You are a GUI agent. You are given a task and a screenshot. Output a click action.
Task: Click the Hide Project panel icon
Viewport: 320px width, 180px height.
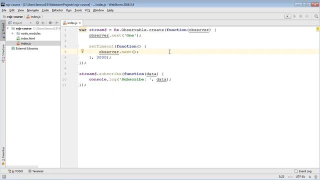click(x=57, y=23)
